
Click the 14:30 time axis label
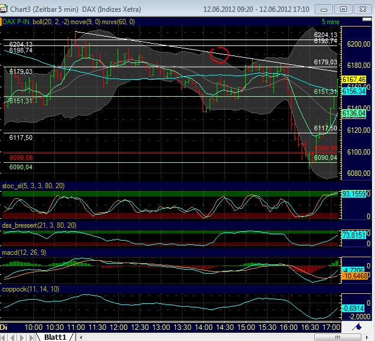pos(225,327)
